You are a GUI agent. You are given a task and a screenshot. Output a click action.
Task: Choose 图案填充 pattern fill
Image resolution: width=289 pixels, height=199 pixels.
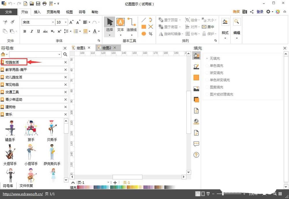216,87
